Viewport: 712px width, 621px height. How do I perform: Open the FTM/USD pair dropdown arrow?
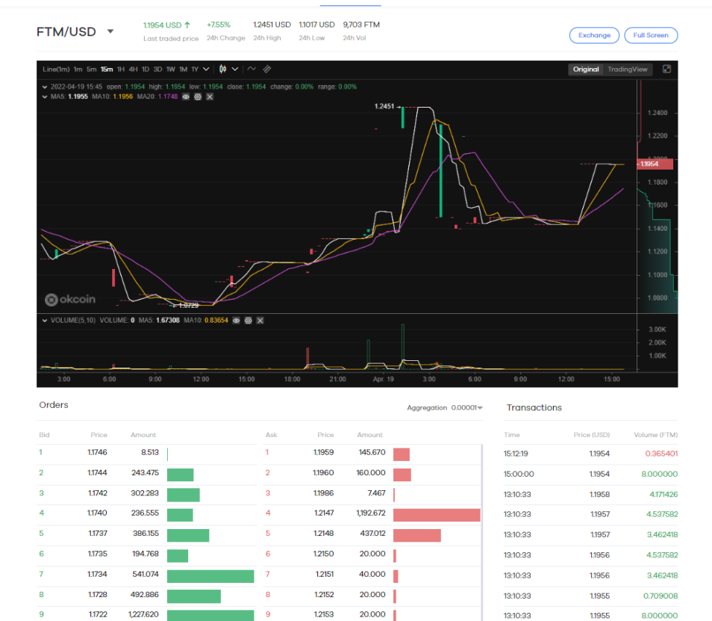(x=110, y=31)
